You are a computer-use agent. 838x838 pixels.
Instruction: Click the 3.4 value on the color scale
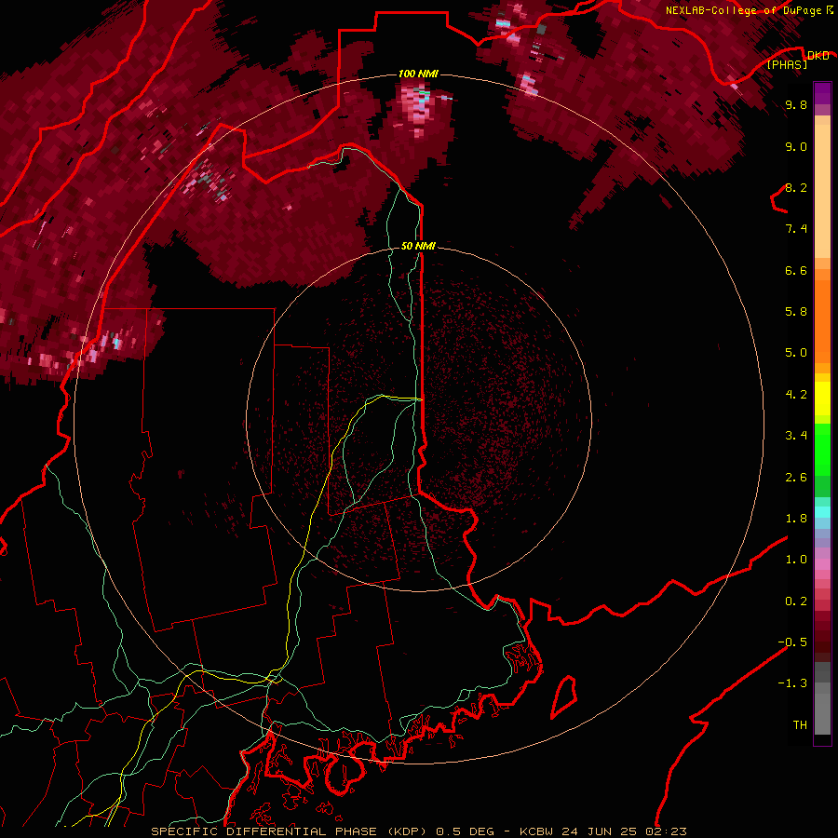tap(796, 436)
